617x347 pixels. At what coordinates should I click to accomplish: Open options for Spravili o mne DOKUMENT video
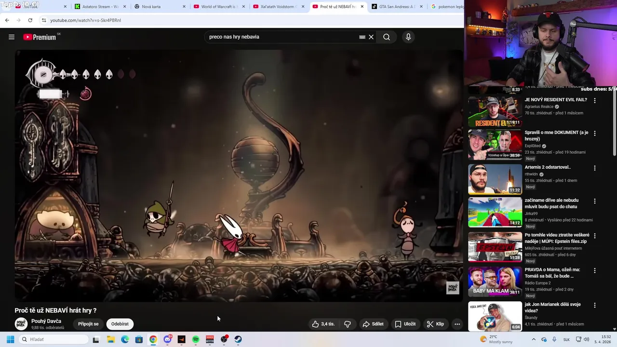pyautogui.click(x=595, y=133)
